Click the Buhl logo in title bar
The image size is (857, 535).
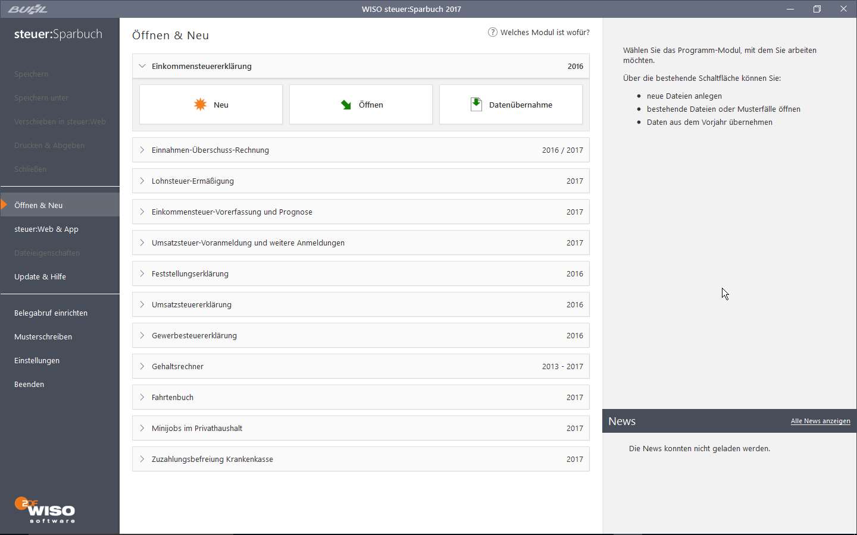(x=27, y=9)
